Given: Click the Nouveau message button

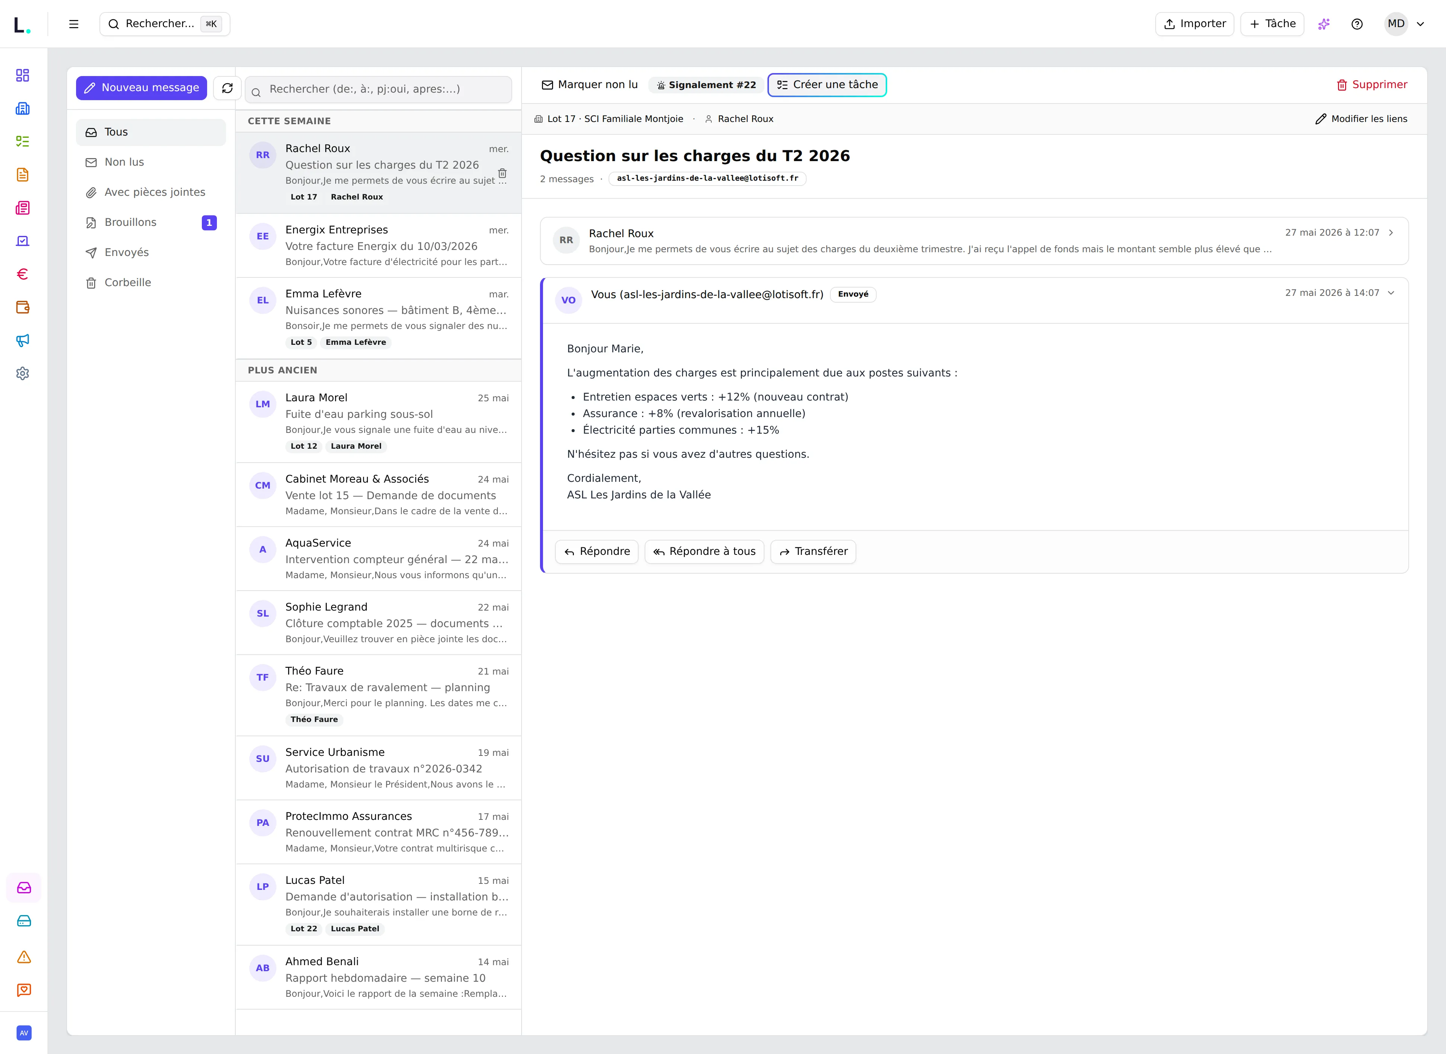Looking at the screenshot, I should point(142,88).
